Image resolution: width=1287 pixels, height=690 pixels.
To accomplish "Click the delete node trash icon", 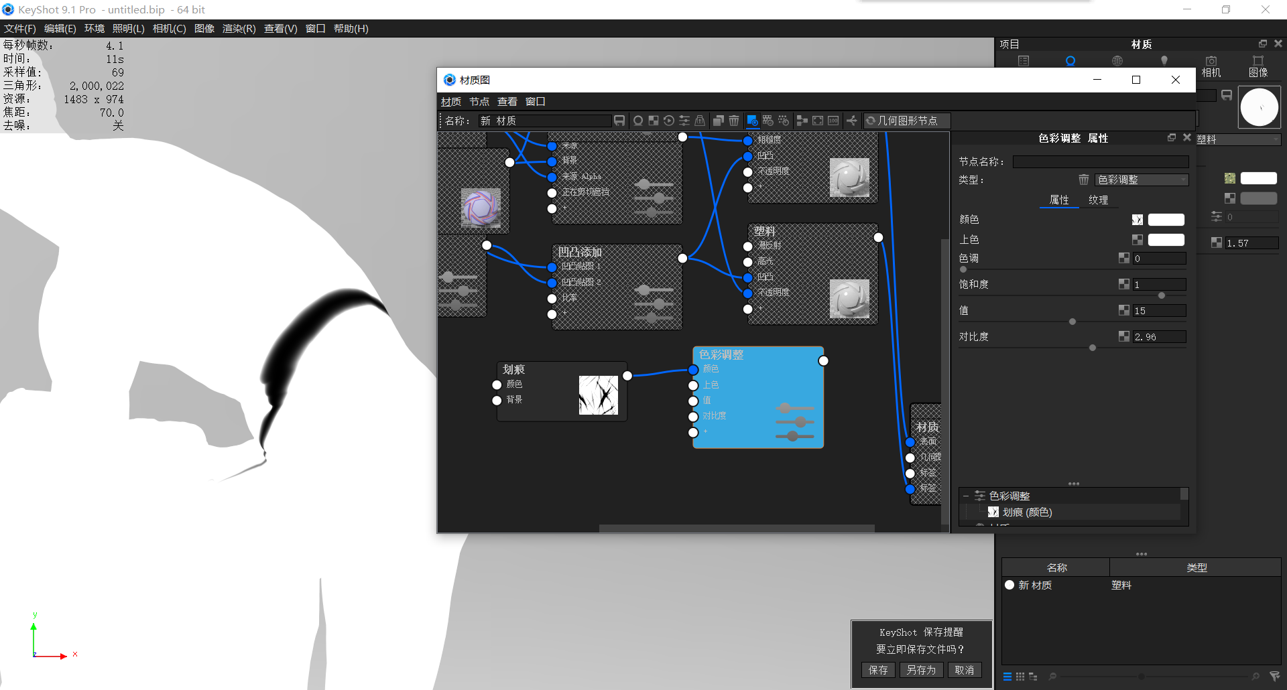I will (x=734, y=121).
